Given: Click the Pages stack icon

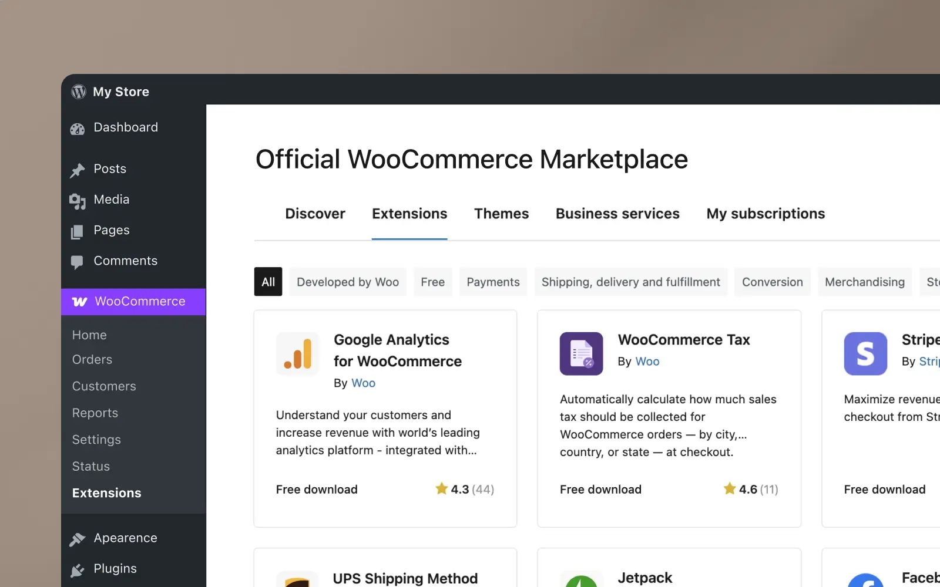Looking at the screenshot, I should [77, 232].
